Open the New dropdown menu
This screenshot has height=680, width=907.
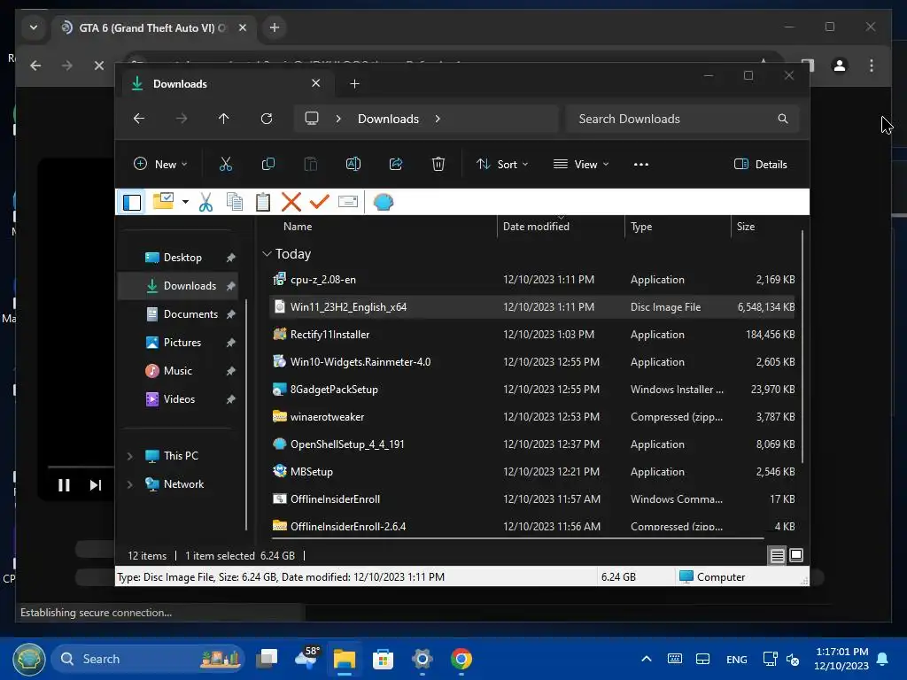tap(160, 164)
